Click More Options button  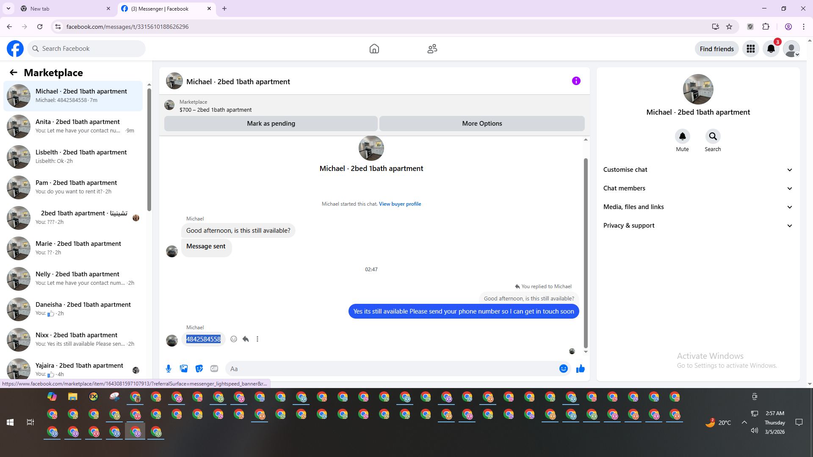[x=482, y=124]
